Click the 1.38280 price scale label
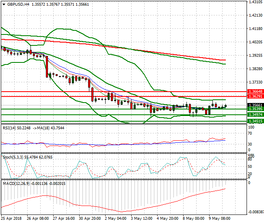 pyautogui.click(x=255, y=69)
